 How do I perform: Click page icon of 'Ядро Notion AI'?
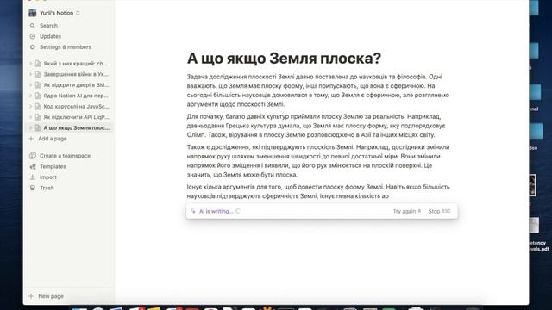coord(38,96)
